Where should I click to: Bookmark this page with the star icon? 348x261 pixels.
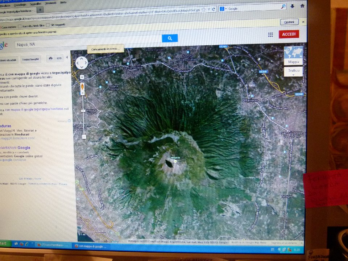click(203, 9)
